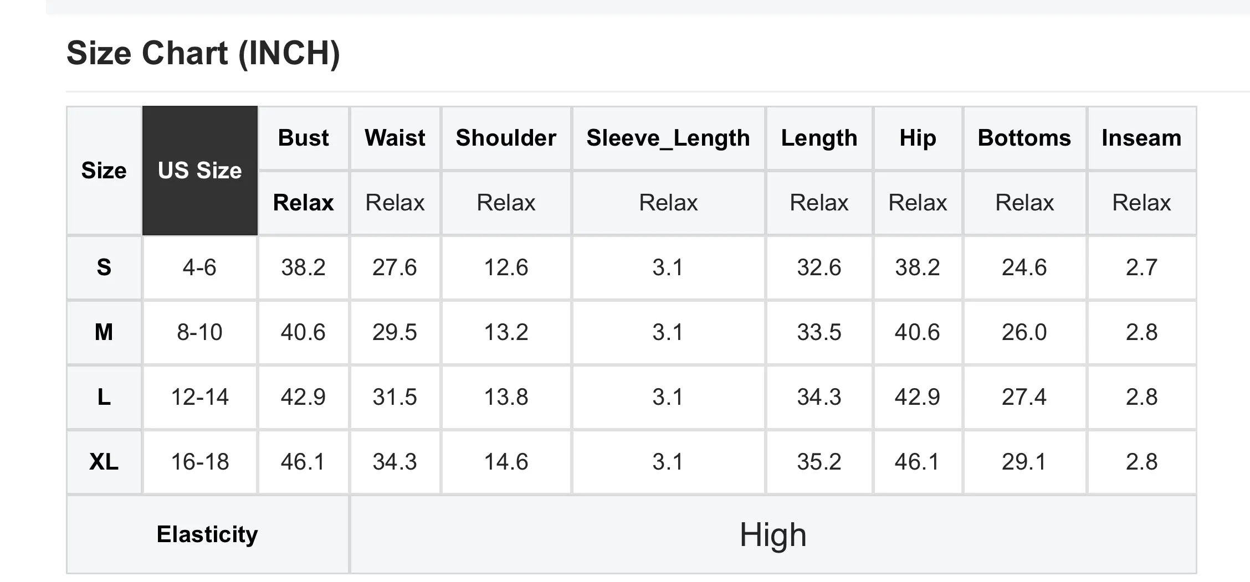Select the Sleeve_Length header cell
The height and width of the screenshot is (582, 1250).
[668, 138]
